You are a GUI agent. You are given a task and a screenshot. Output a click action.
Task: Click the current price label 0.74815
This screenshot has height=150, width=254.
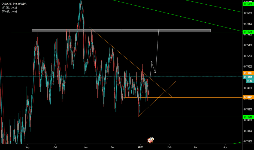click(248, 77)
